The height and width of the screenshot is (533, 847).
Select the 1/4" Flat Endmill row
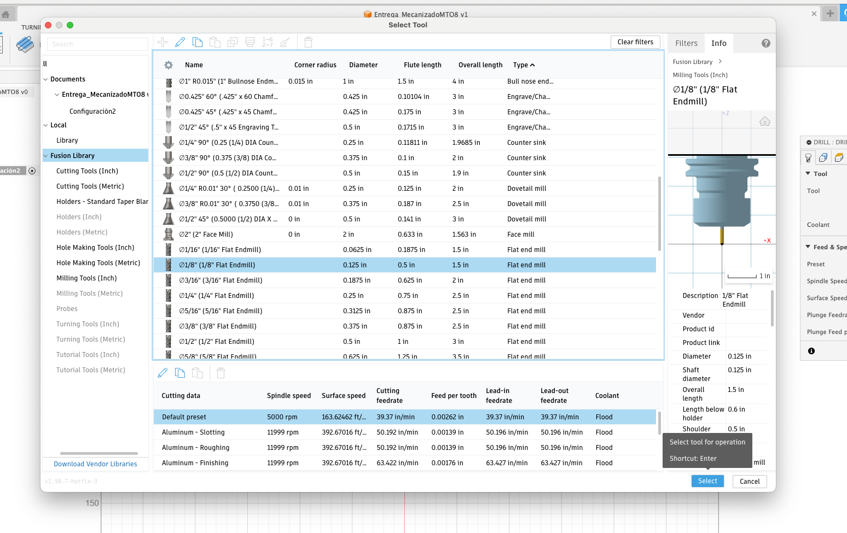[x=405, y=296]
